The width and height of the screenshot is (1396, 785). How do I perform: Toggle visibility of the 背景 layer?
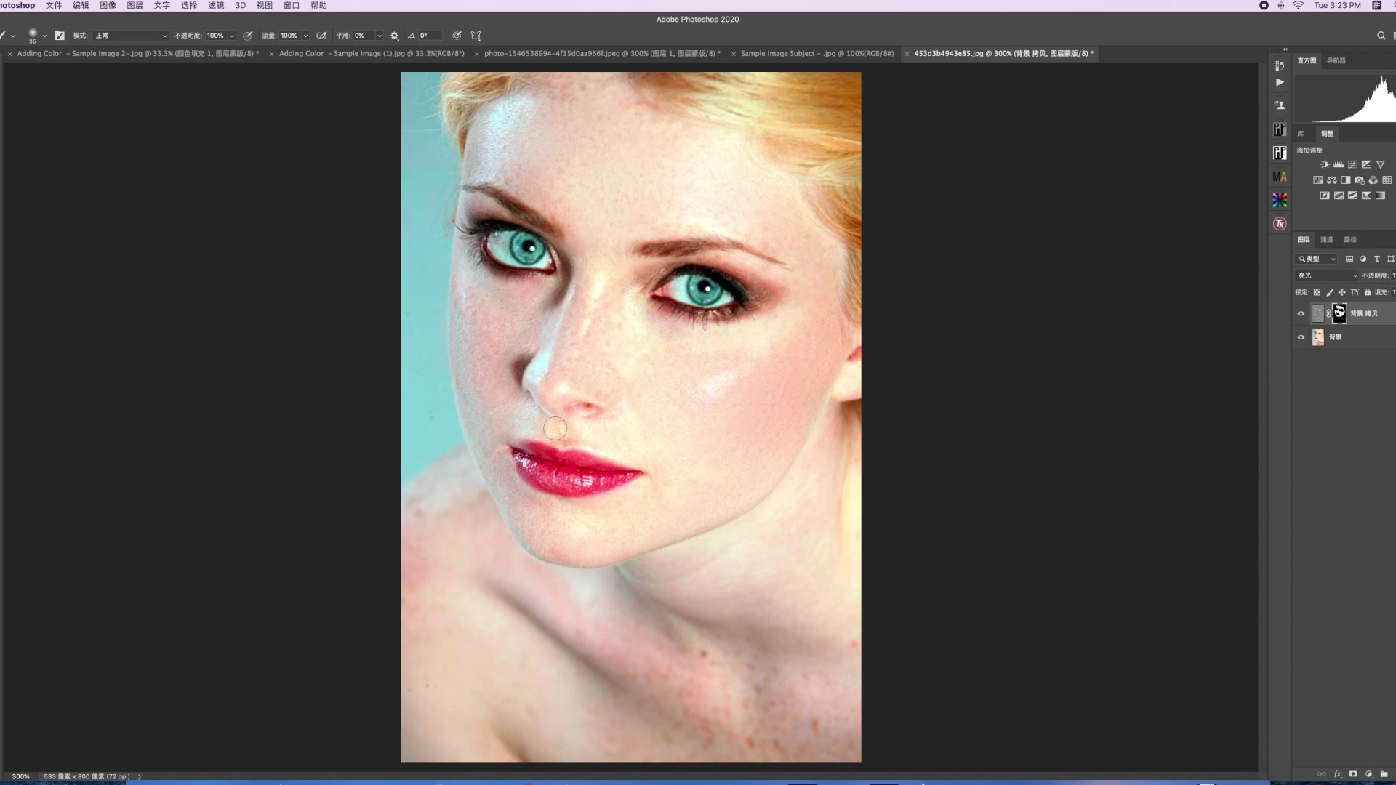pos(1301,337)
